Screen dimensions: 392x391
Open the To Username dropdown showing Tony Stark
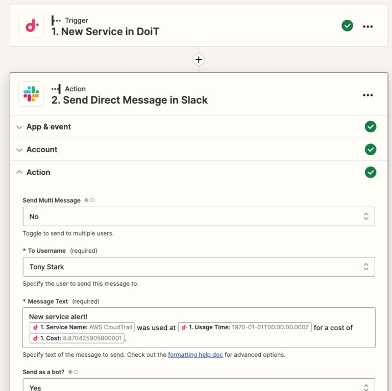tap(199, 267)
